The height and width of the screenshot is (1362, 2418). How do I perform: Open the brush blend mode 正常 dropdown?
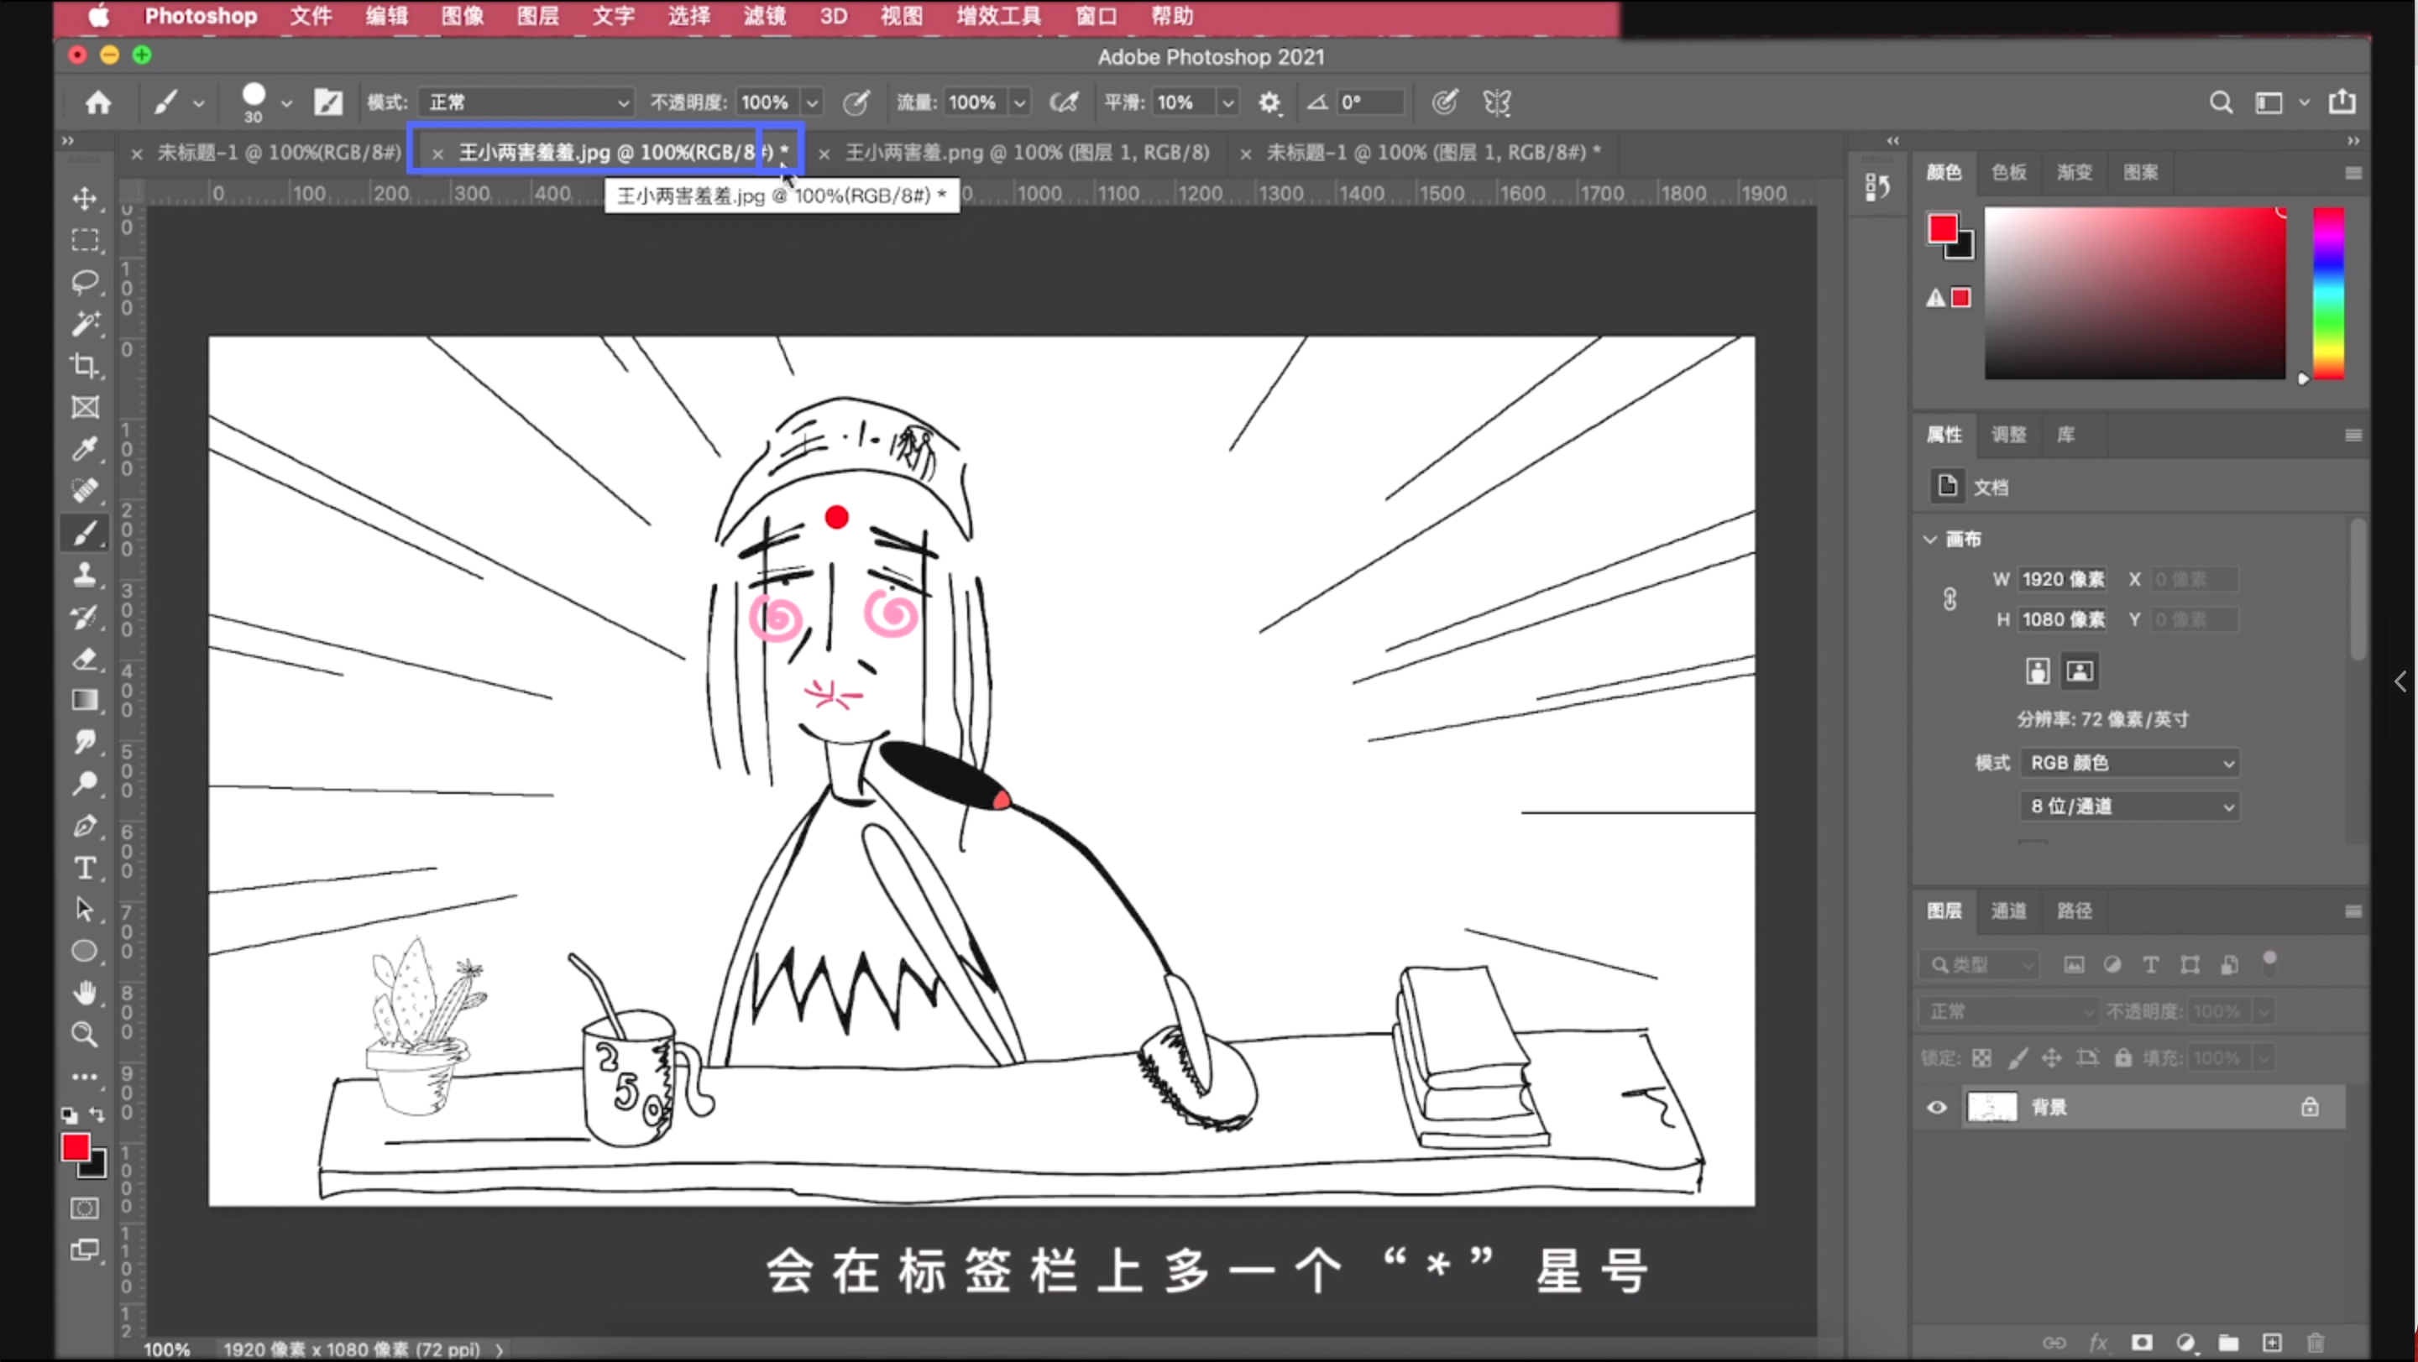click(x=526, y=102)
